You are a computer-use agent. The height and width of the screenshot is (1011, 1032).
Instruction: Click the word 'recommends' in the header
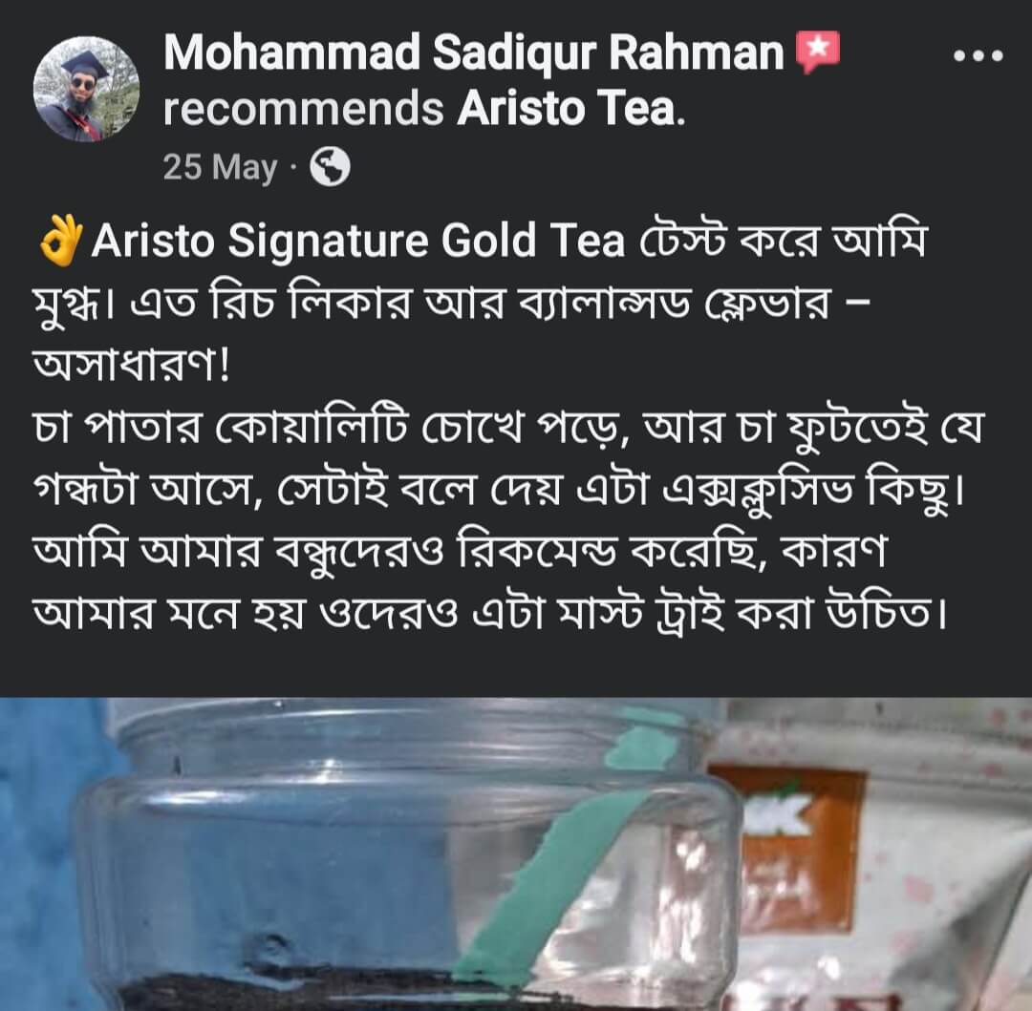tap(304, 109)
